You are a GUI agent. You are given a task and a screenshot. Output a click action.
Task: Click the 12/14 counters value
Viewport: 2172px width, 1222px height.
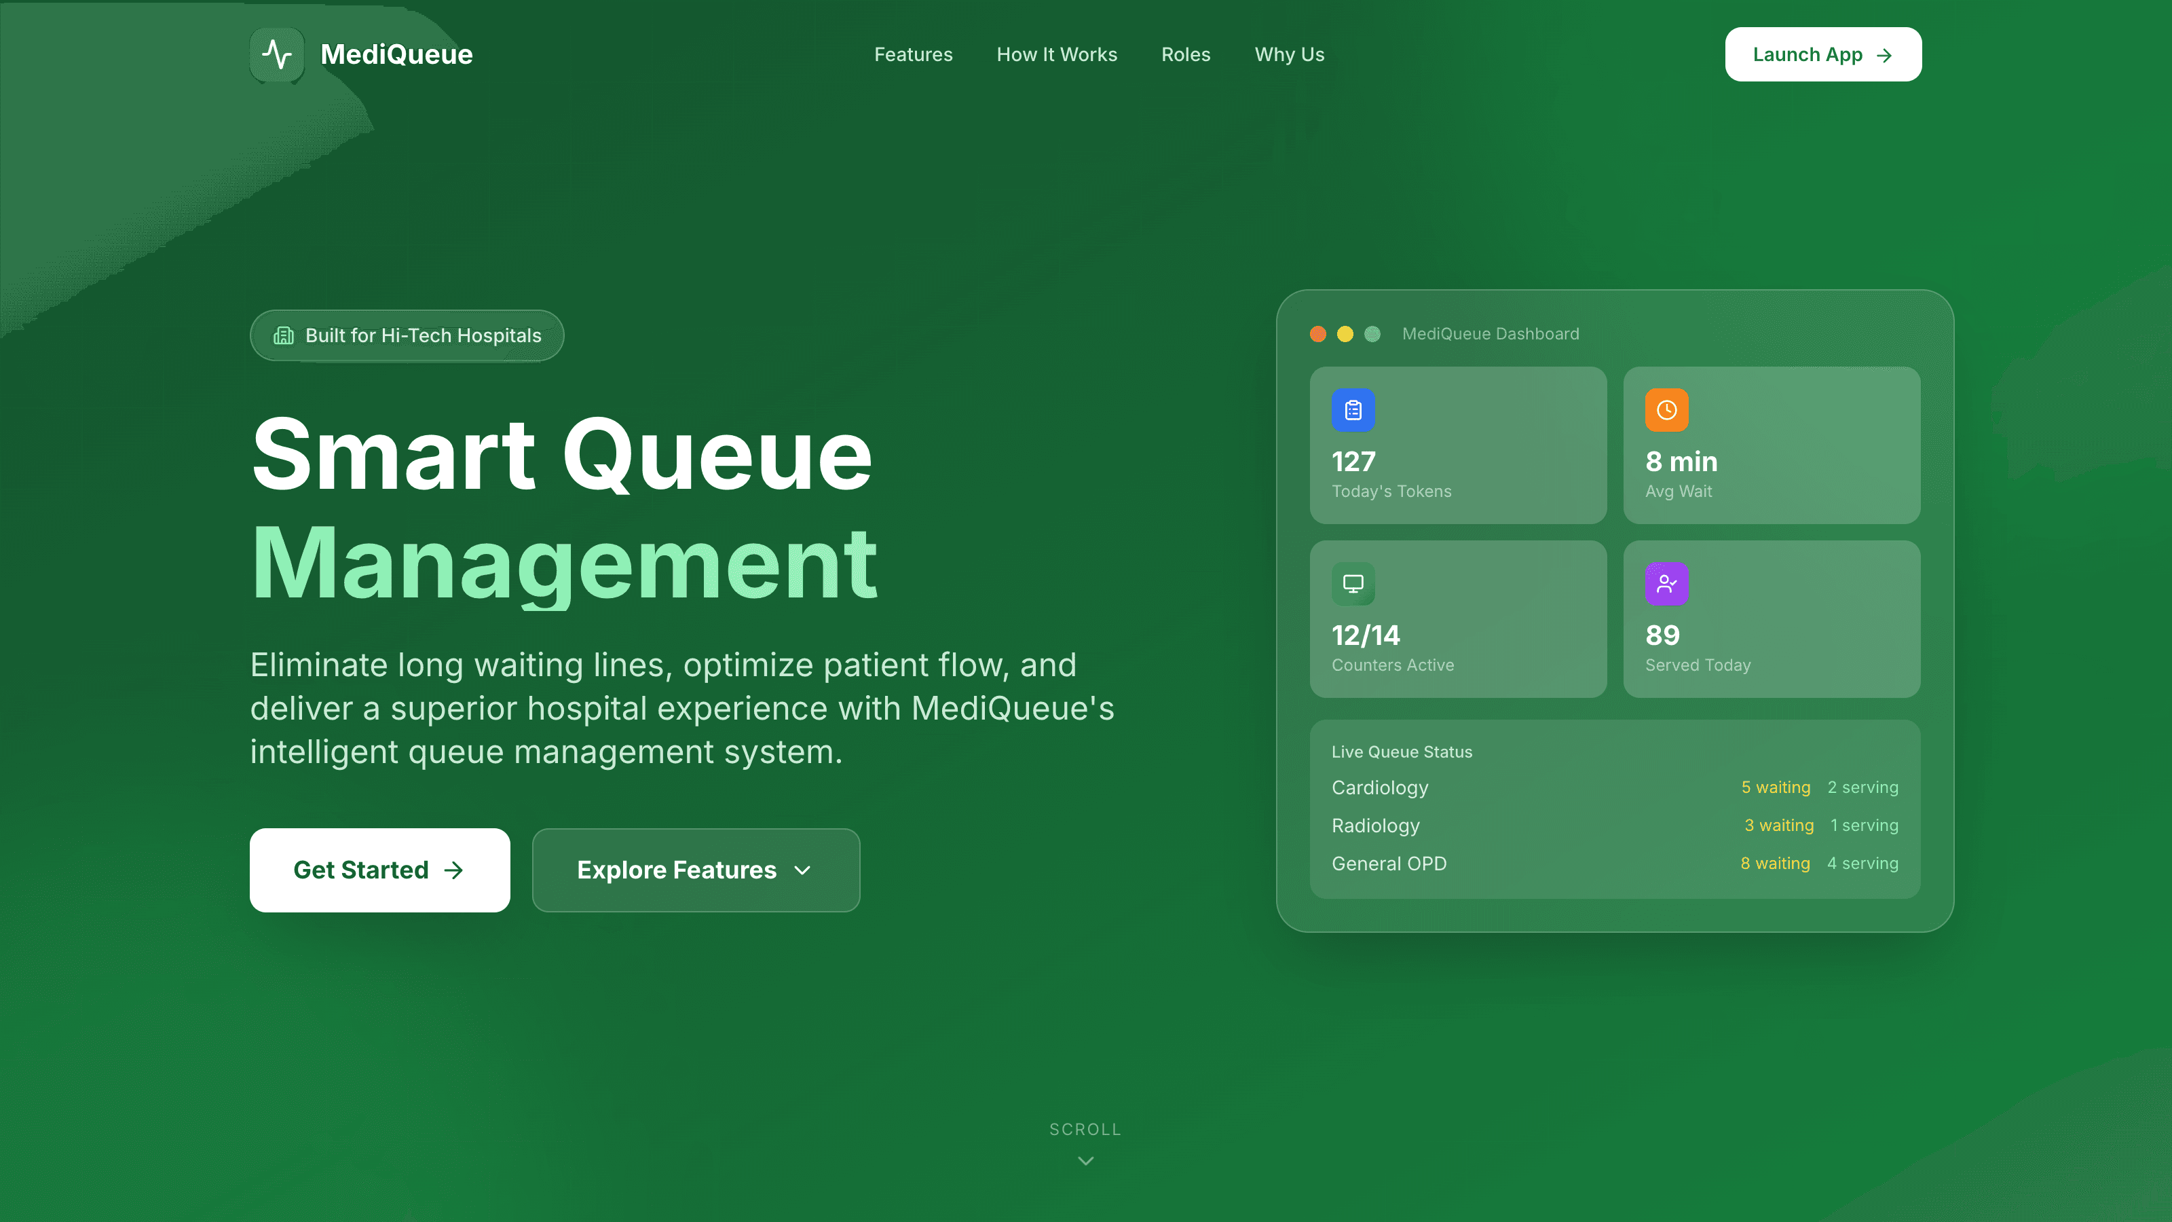click(x=1365, y=635)
